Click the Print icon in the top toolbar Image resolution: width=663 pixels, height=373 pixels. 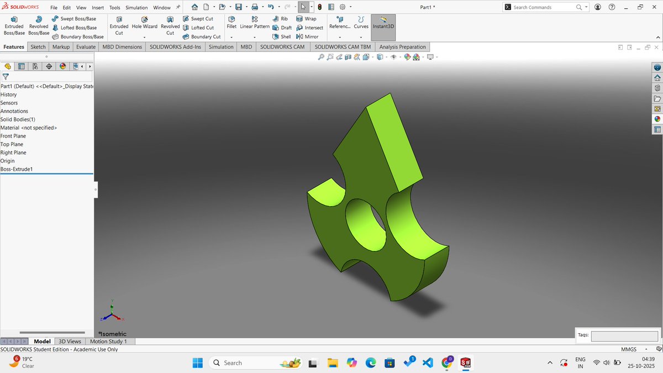(x=255, y=7)
